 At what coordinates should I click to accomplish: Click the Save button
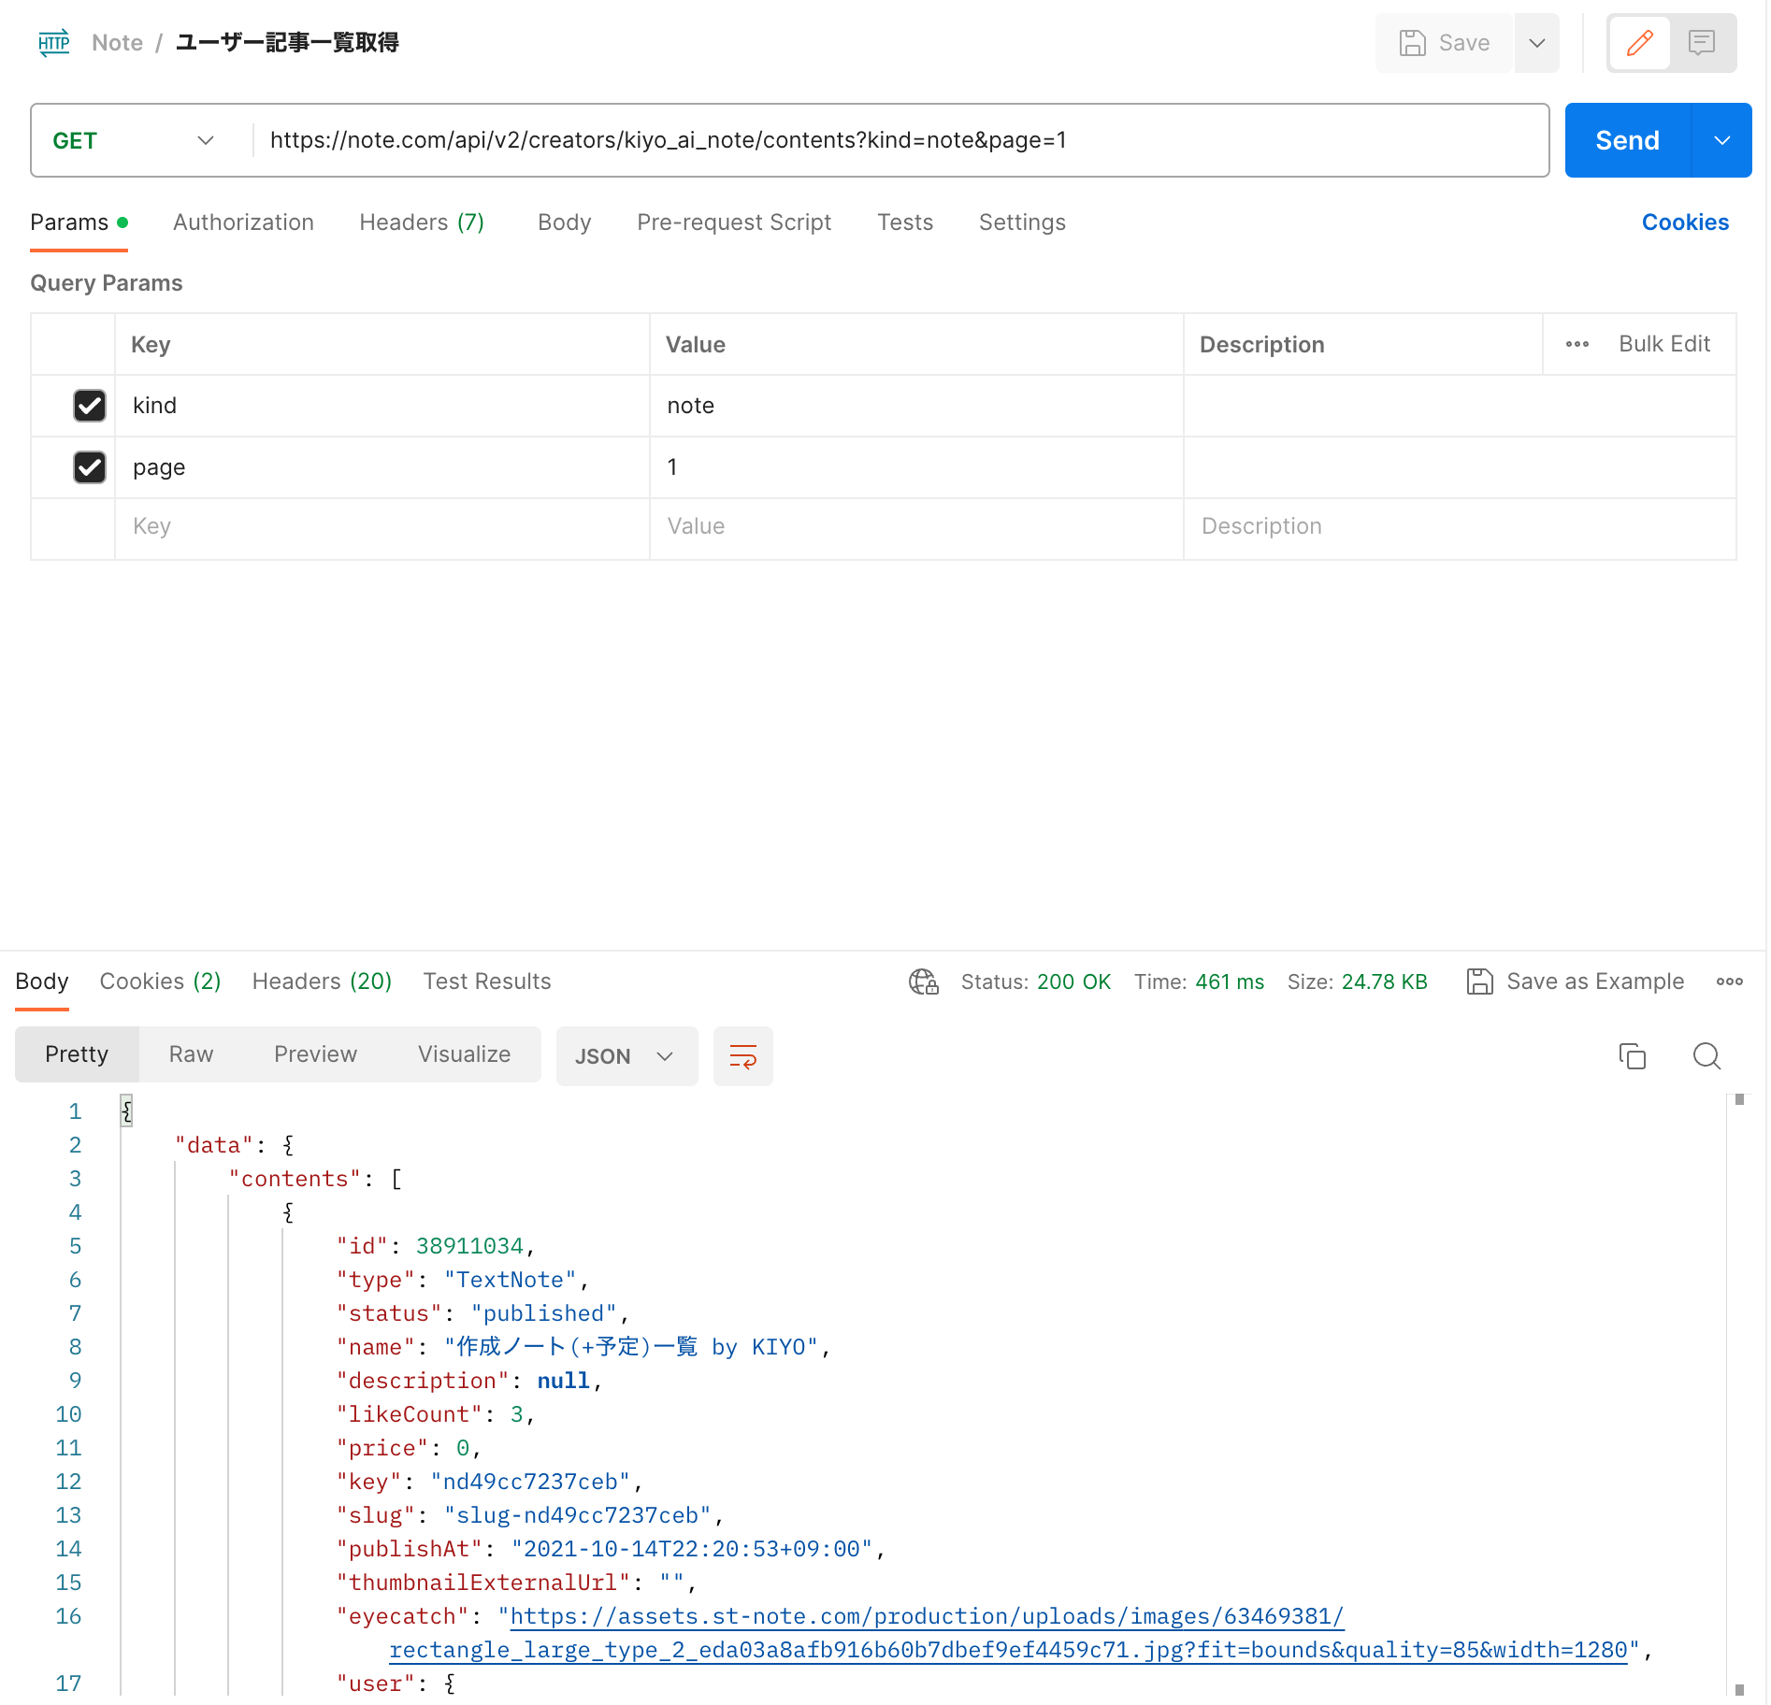[x=1444, y=43]
